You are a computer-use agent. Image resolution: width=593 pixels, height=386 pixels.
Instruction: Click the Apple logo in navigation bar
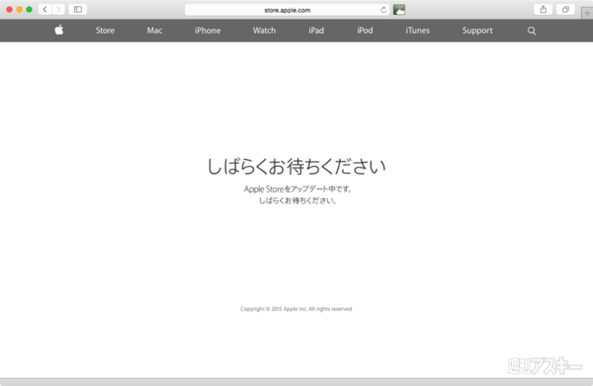pyautogui.click(x=59, y=30)
